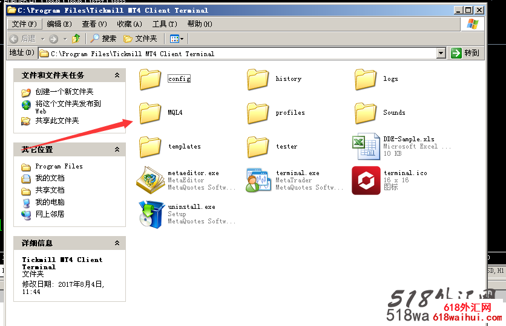506x326 pixels.
Task: Open the Sounds folder icon
Action: click(x=366, y=113)
